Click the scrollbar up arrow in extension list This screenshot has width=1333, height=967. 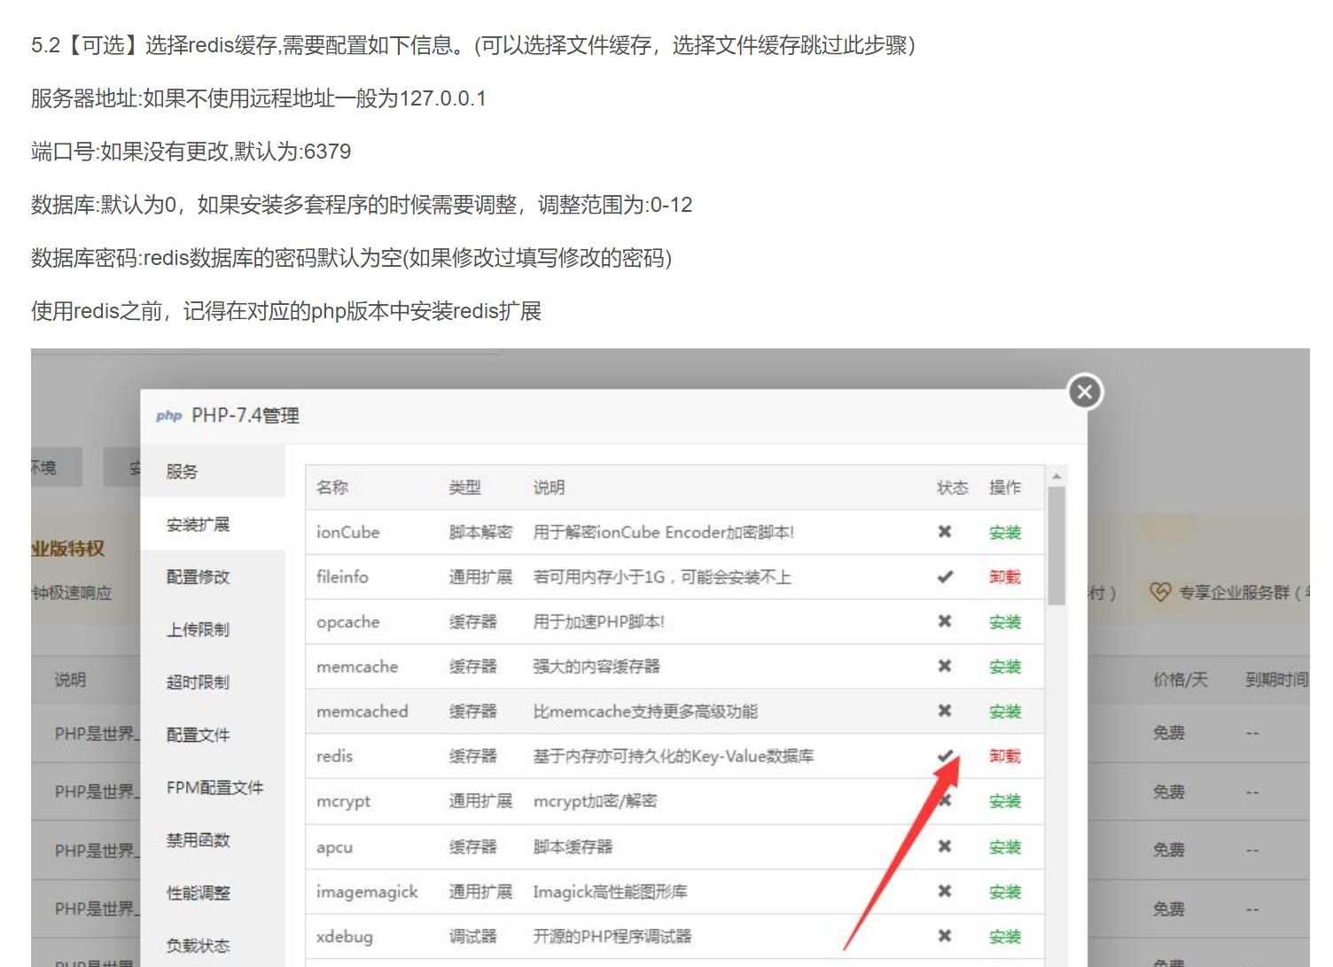[1056, 477]
